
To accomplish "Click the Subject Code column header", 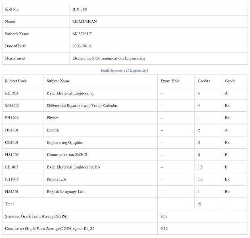I will [x=16, y=81].
